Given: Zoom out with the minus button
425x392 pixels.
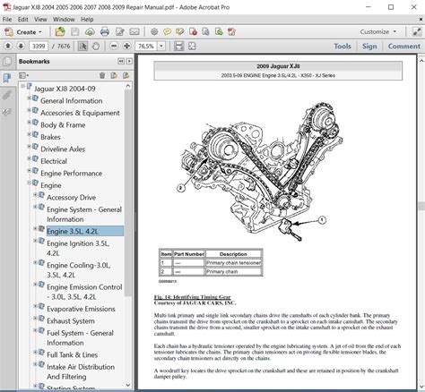Looking at the screenshot, I should tap(114, 46).
